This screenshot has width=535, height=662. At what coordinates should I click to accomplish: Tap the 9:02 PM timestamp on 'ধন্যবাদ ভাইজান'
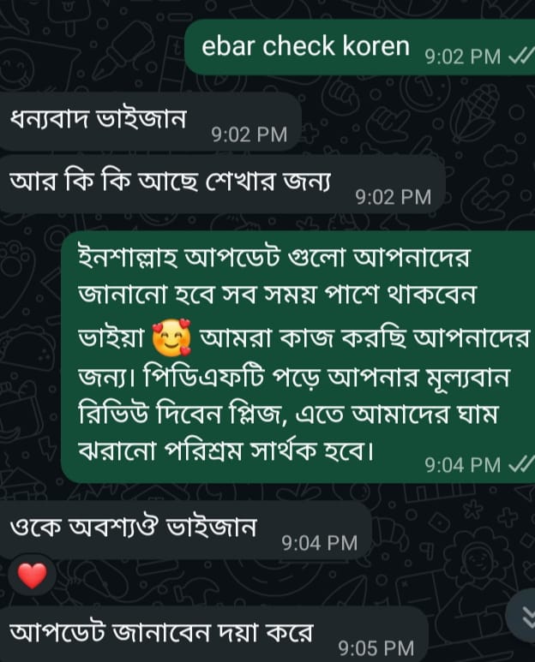pos(249,134)
